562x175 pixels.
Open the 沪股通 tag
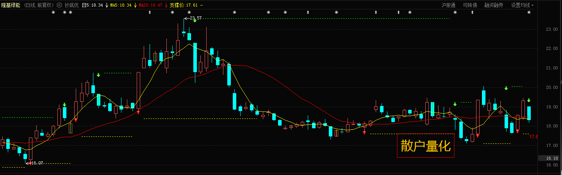pyautogui.click(x=448, y=5)
